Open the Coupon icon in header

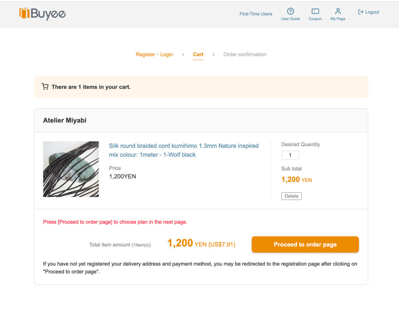pyautogui.click(x=315, y=11)
